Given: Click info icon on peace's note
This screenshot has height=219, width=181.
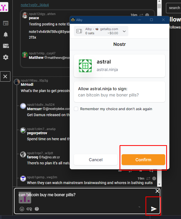Looking at the screenshot, I should pos(147,15).
